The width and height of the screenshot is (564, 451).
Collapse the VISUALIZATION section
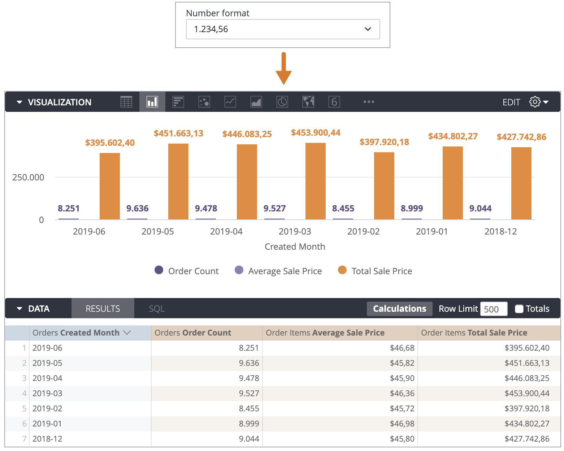20,102
